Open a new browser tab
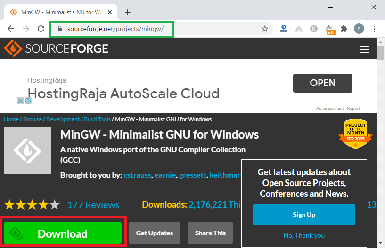The image size is (385, 248). coord(128,12)
